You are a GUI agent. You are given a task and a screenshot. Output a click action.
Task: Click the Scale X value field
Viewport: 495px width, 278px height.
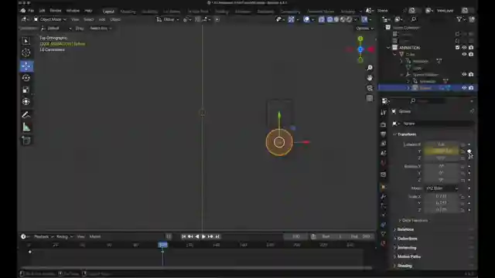[x=442, y=196]
